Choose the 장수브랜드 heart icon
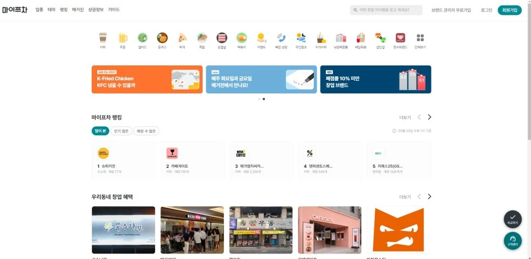The width and height of the screenshot is (531, 259). (x=400, y=37)
